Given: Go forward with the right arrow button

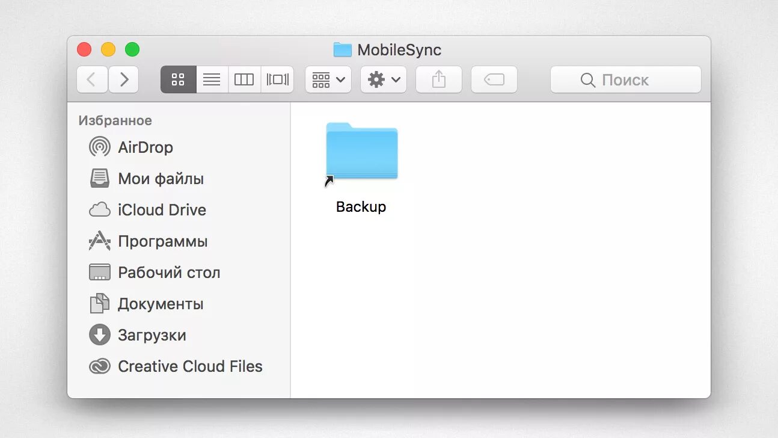Looking at the screenshot, I should coord(124,79).
